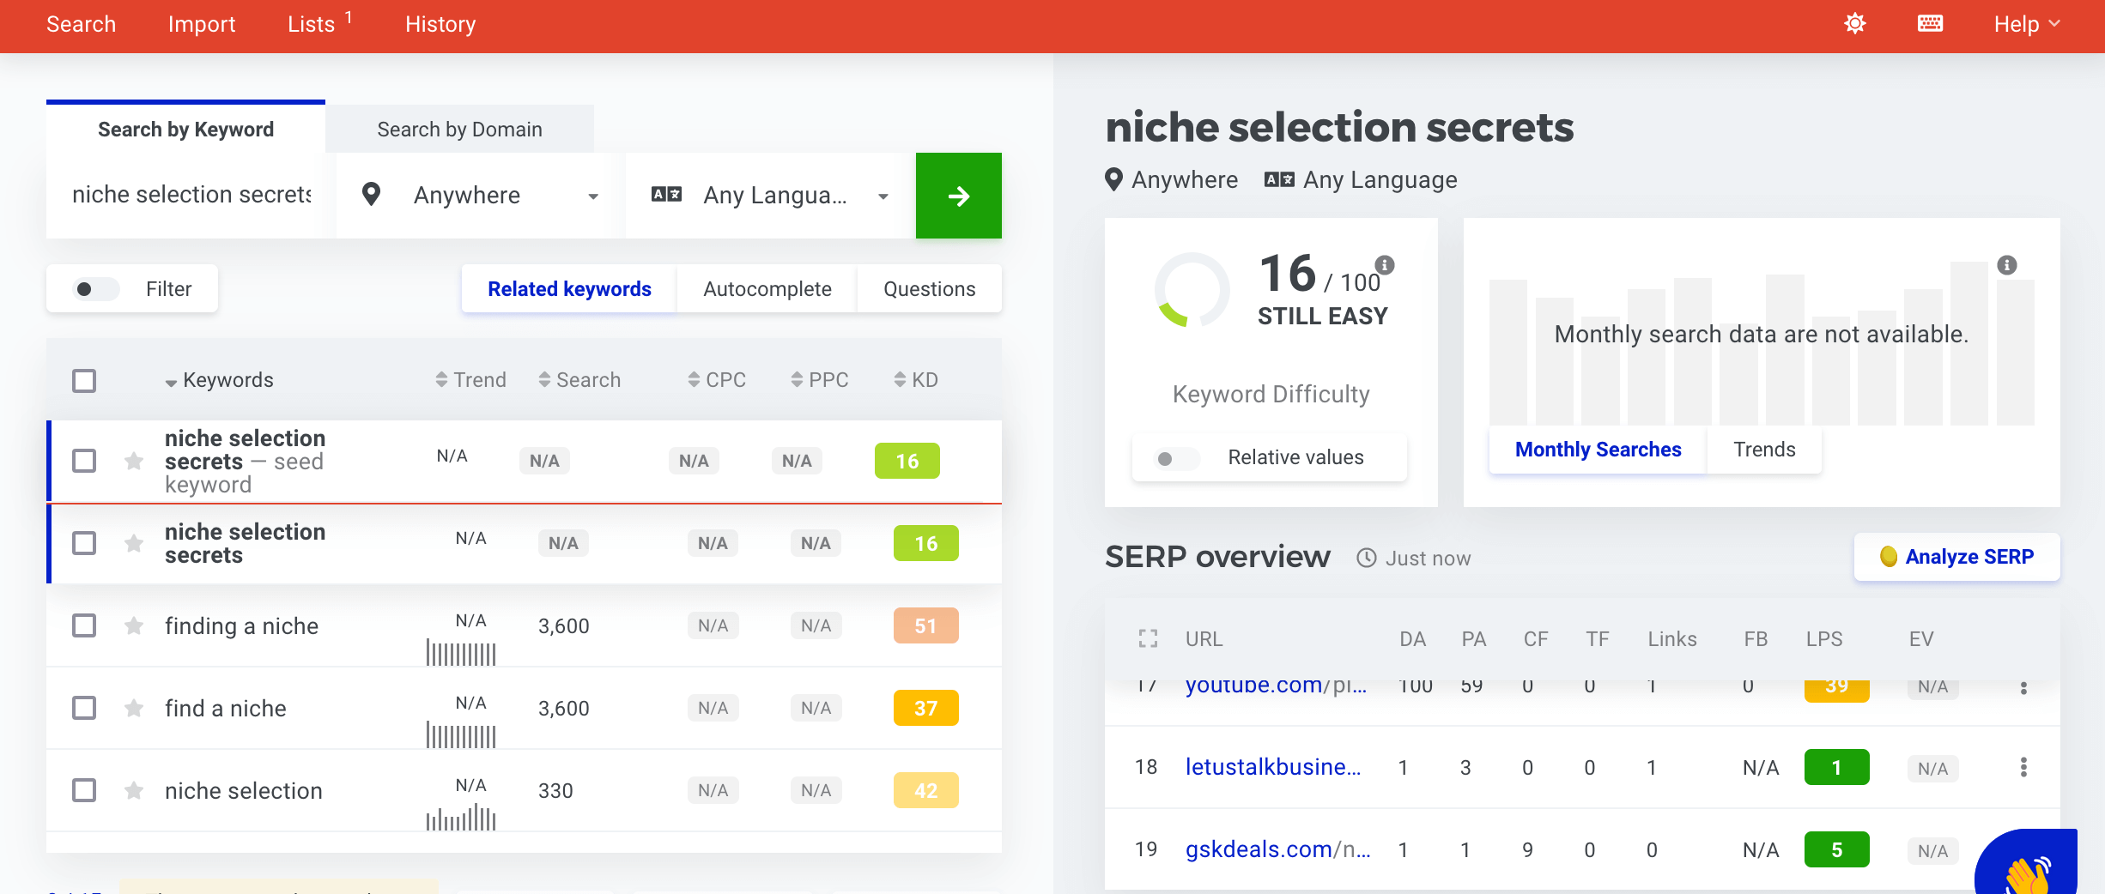Star the 'find a niche' keyword
Image resolution: width=2105 pixels, height=894 pixels.
[x=134, y=708]
